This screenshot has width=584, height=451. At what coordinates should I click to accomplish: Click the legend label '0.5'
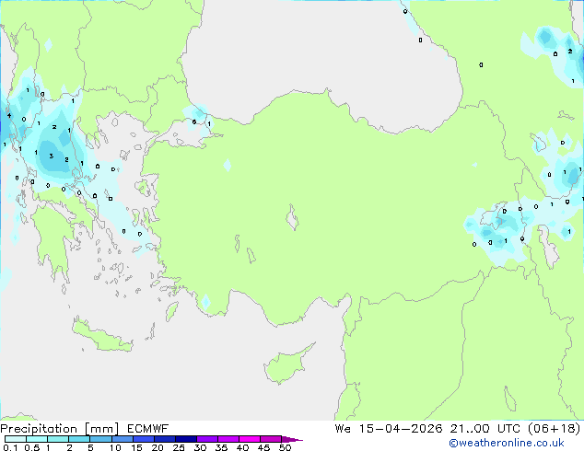click(31, 447)
